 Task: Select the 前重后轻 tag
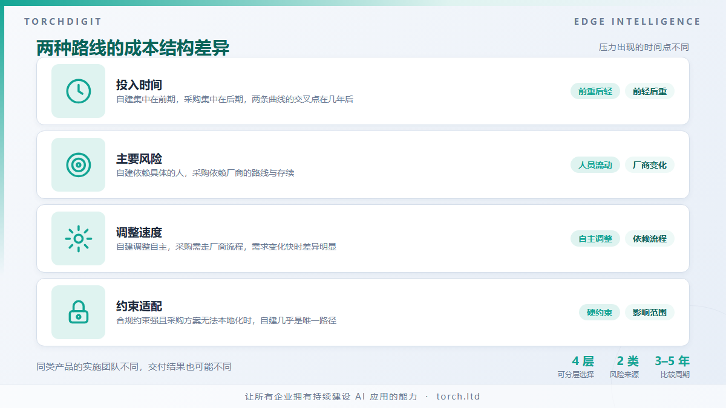(x=595, y=91)
